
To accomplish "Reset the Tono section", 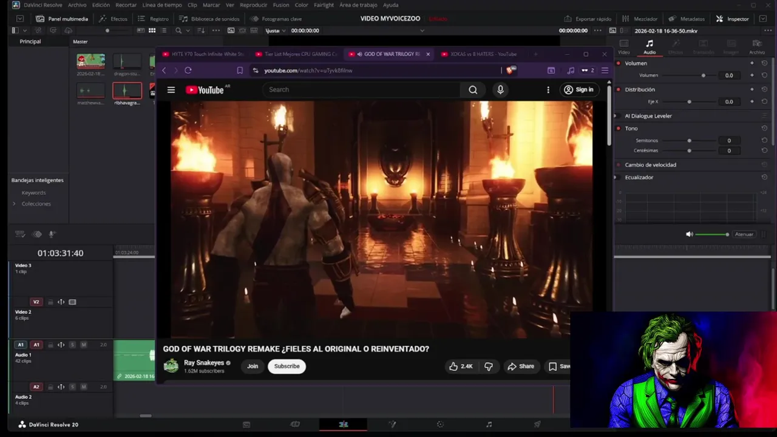I will pos(764,128).
